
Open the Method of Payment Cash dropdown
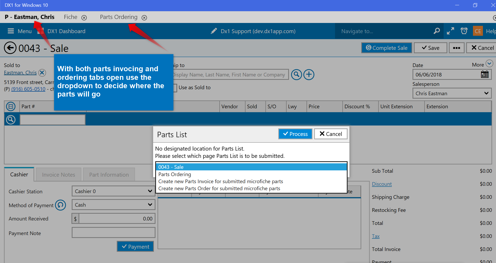pyautogui.click(x=113, y=205)
